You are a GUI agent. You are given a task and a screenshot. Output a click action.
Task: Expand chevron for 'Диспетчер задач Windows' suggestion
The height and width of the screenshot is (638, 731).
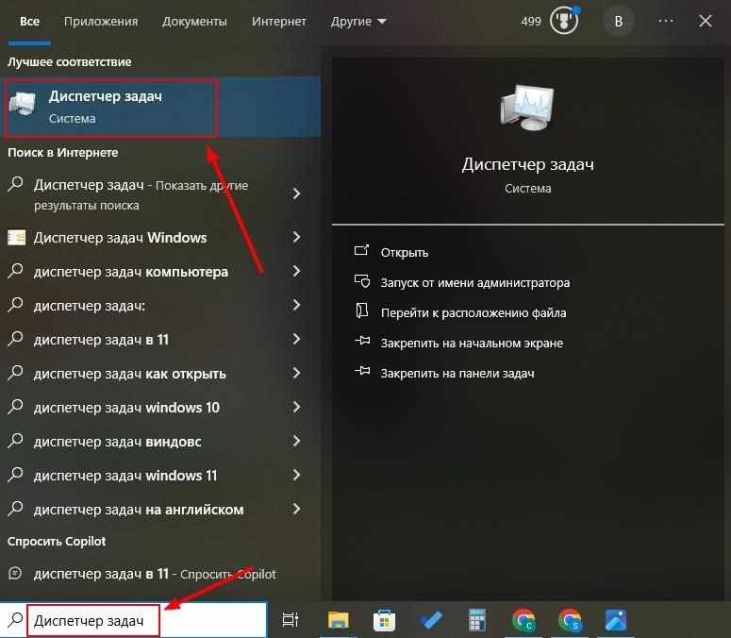pos(296,238)
